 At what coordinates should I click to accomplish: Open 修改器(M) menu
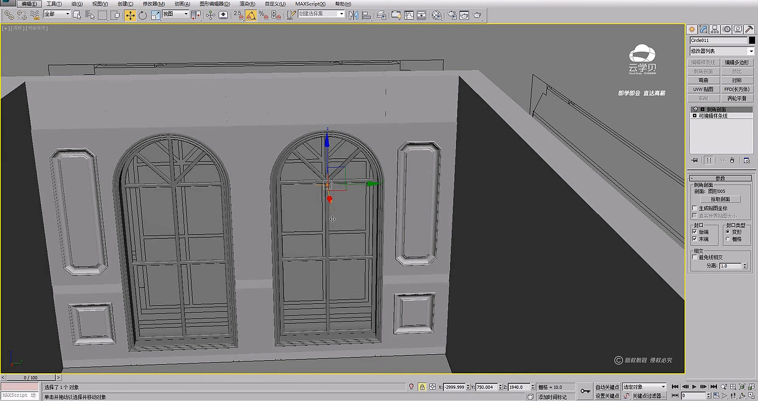(x=154, y=4)
